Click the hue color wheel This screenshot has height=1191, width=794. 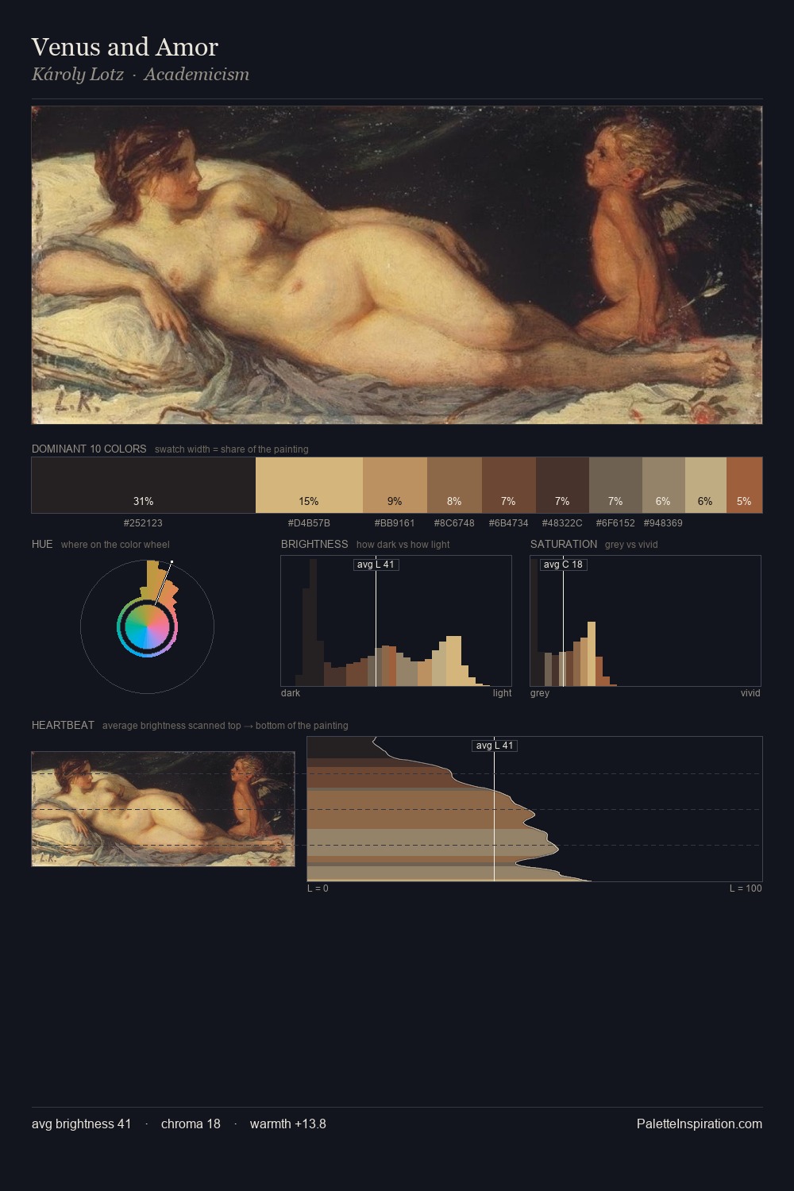click(x=147, y=626)
